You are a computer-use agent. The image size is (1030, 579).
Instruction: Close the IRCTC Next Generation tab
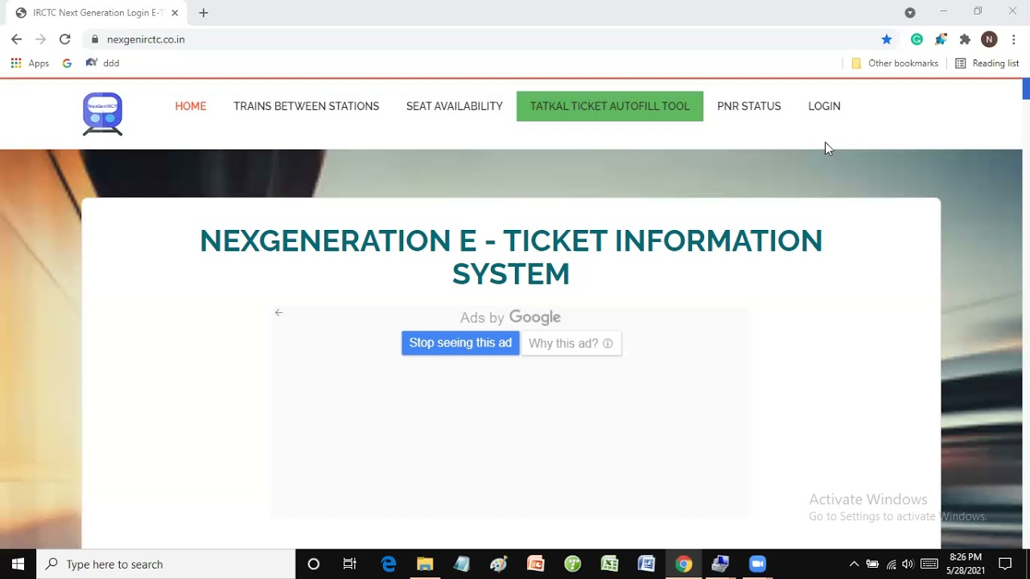175,13
